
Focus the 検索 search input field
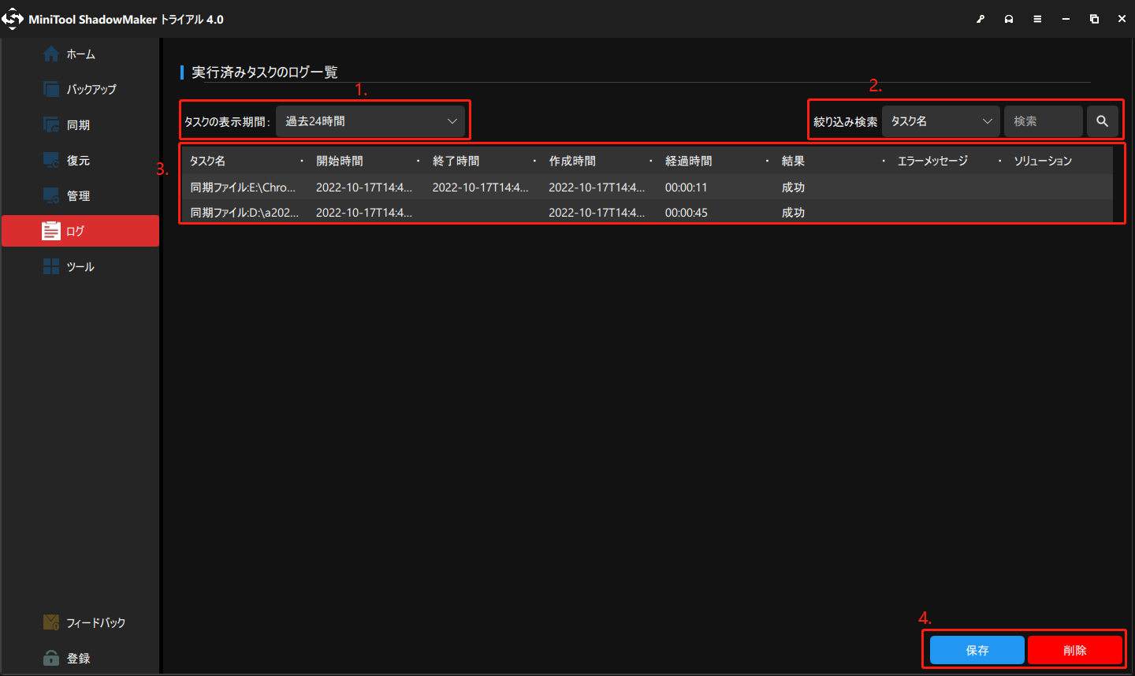click(x=1044, y=121)
